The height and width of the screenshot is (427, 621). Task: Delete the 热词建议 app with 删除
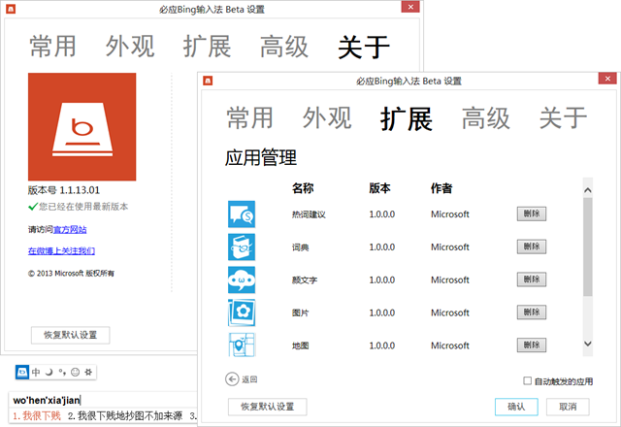click(x=532, y=213)
